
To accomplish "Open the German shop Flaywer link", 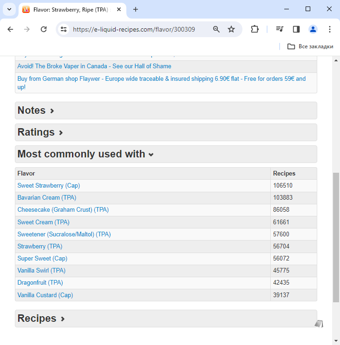I will (162, 83).
